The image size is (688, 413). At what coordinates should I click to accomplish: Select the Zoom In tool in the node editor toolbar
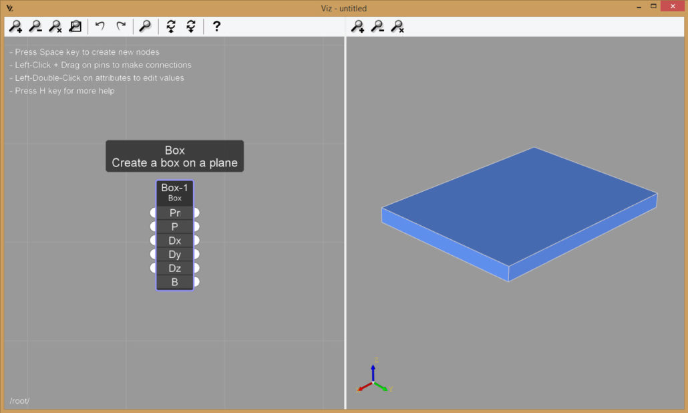[x=15, y=26]
